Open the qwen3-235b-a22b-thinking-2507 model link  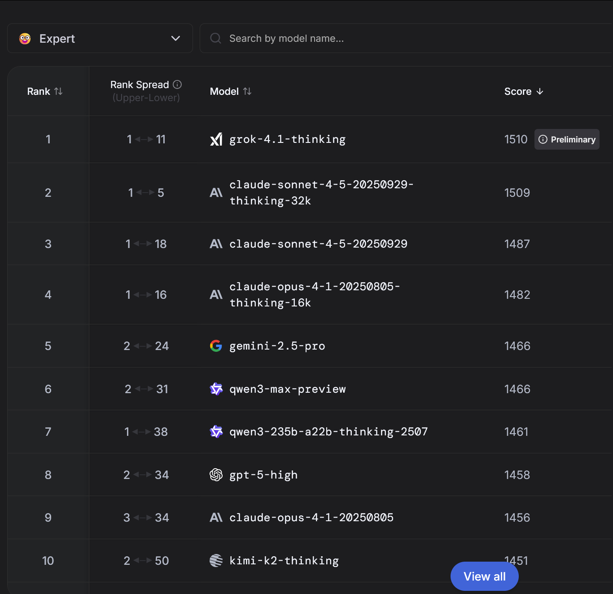[x=328, y=432]
